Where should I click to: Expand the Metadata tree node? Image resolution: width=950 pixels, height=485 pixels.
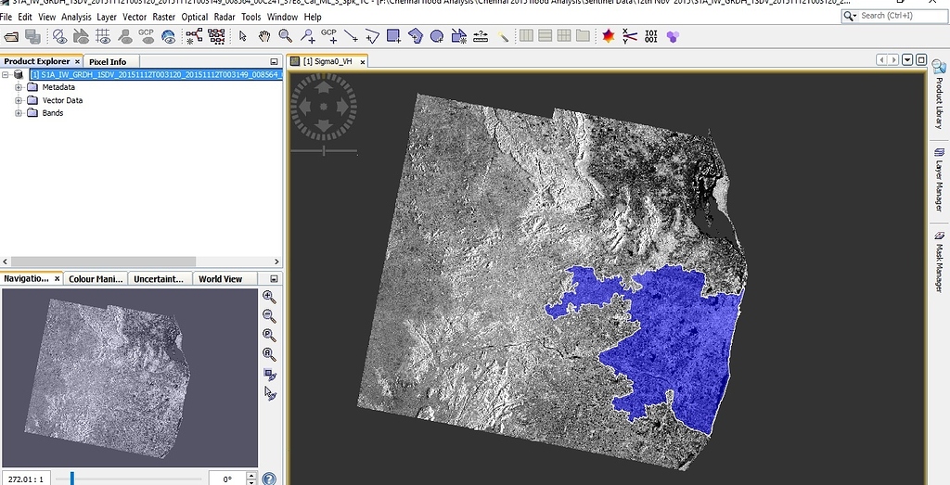(18, 87)
